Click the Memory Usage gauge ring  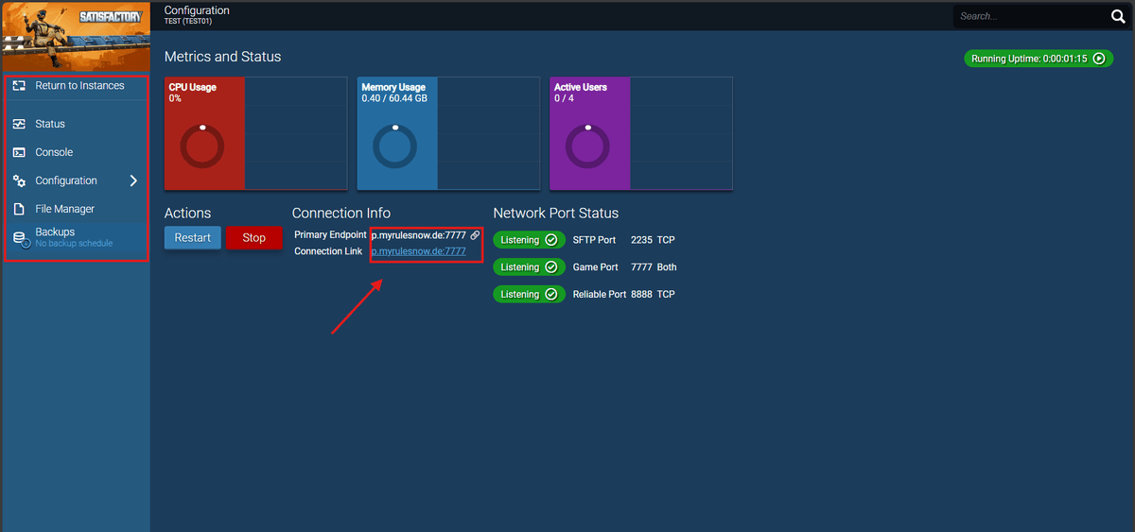point(395,147)
